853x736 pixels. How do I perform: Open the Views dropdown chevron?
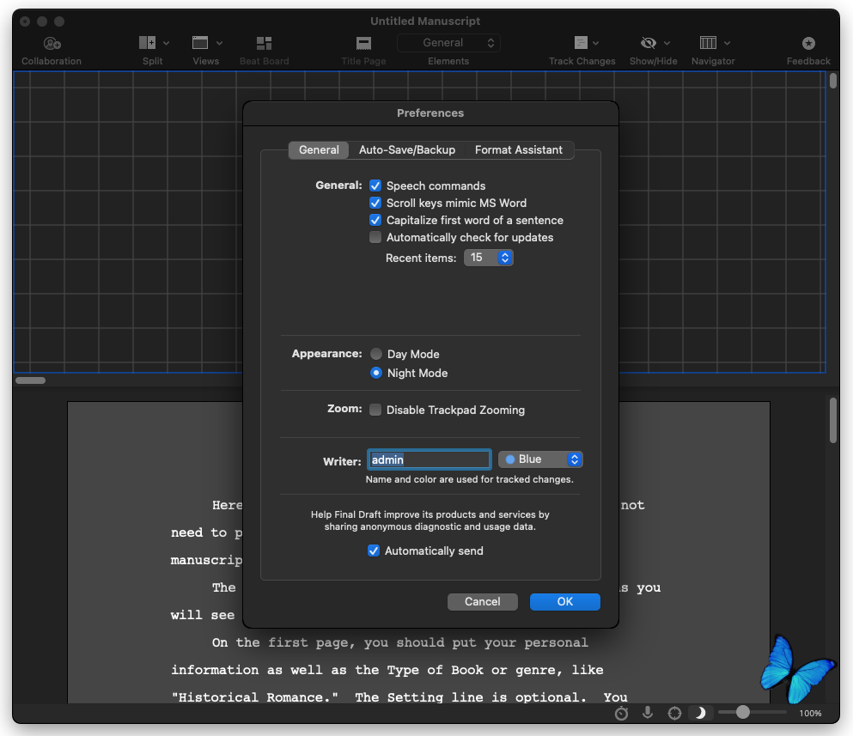(x=219, y=43)
